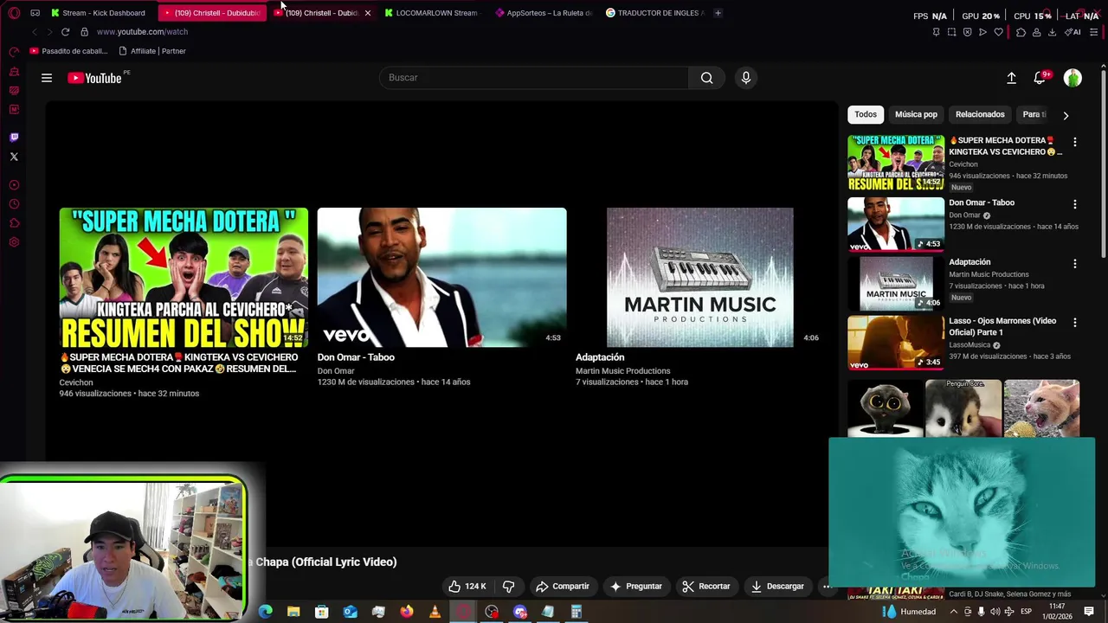Open the notifications bell
This screenshot has height=623, width=1108.
tap(1040, 78)
